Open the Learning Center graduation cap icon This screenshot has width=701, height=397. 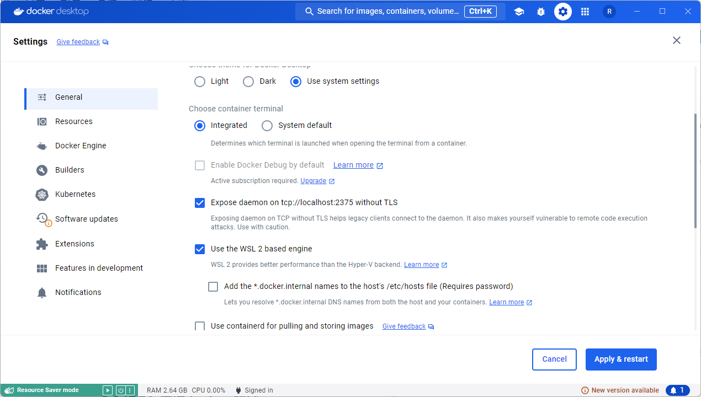519,12
